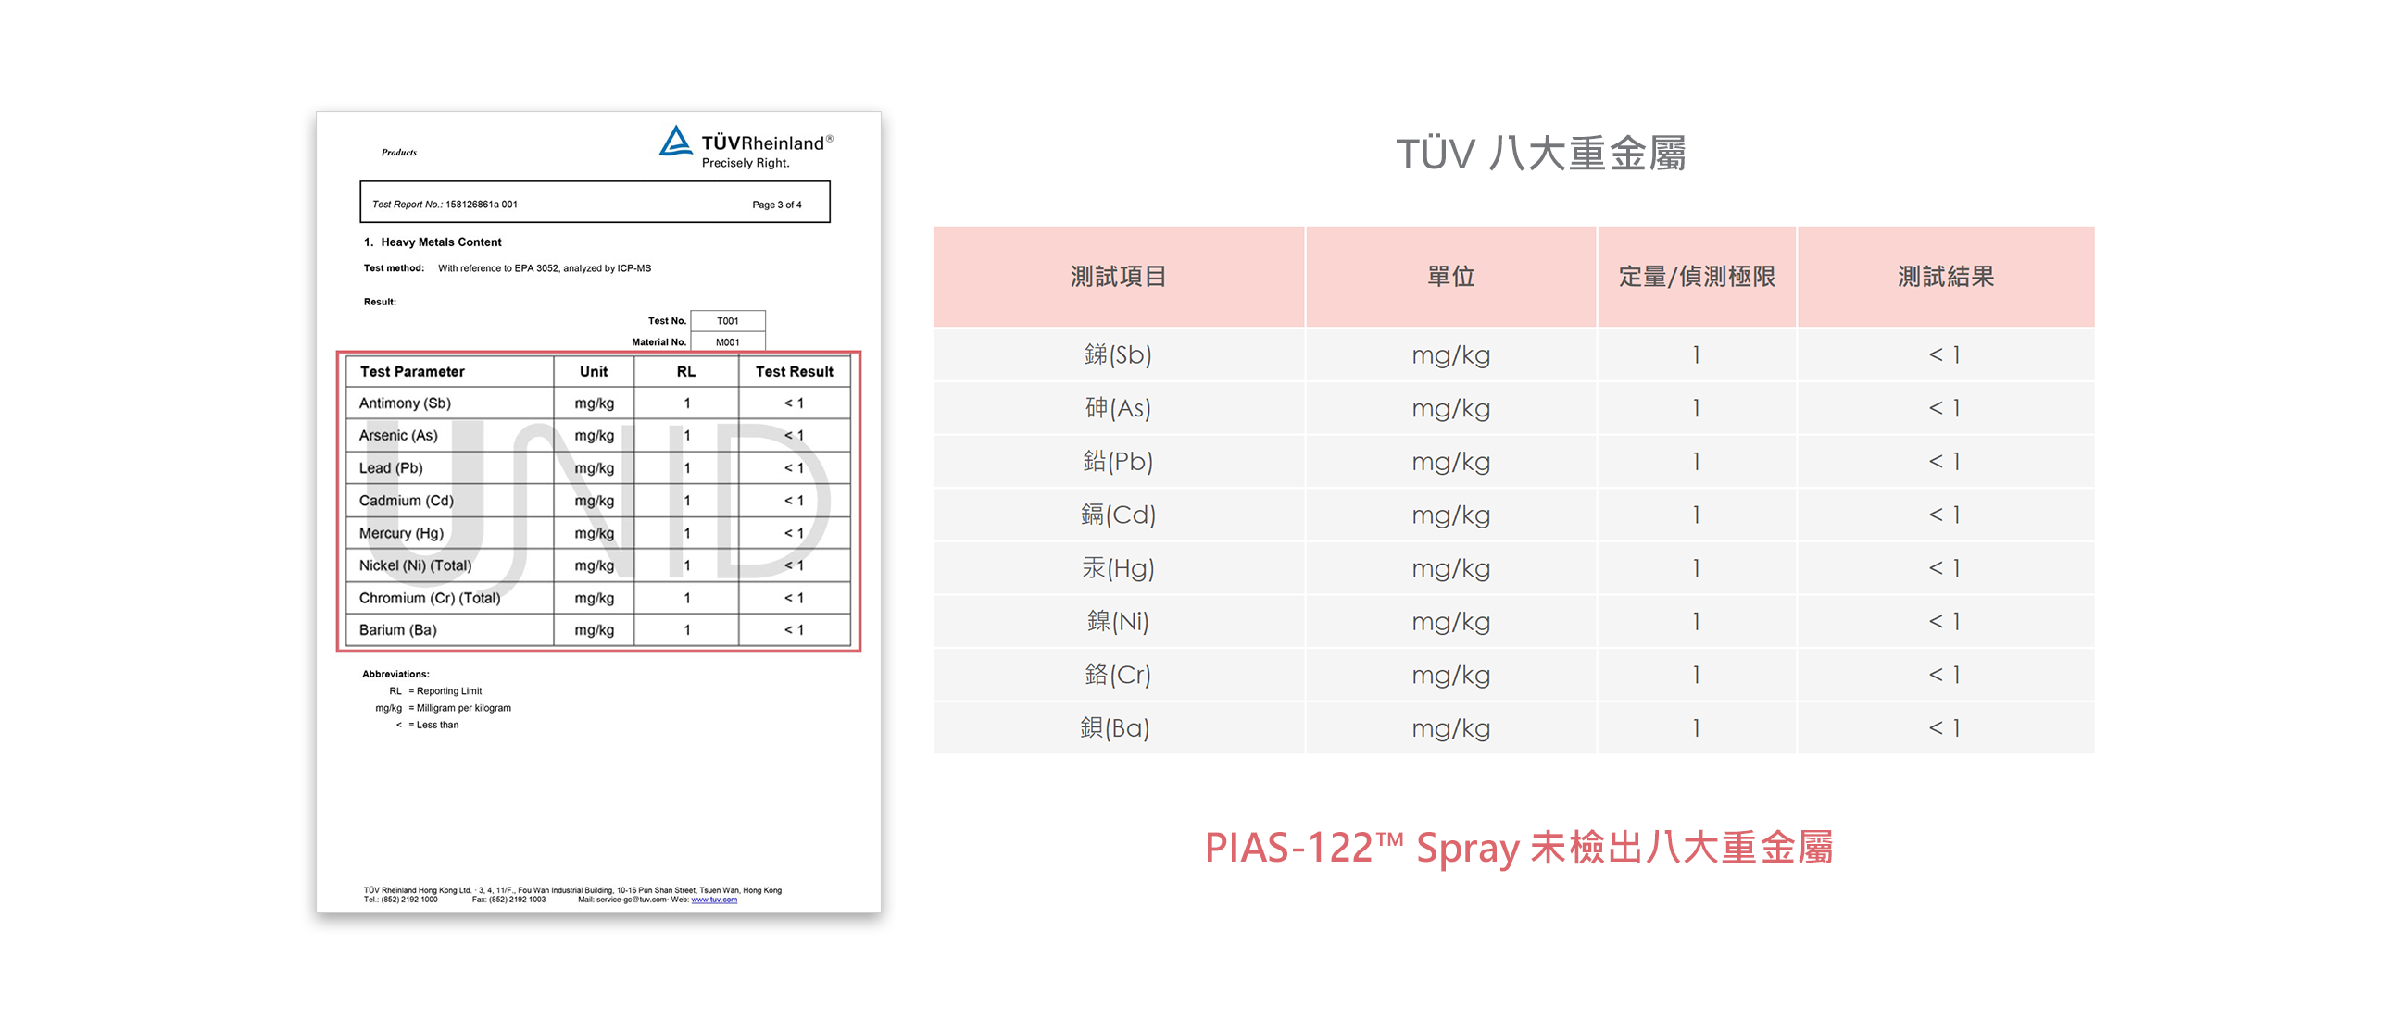
Task: Open the www.tuv.com link in the footer
Action: 714,900
